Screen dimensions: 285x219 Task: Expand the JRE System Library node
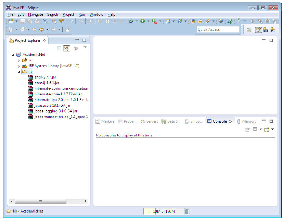(x=19, y=66)
